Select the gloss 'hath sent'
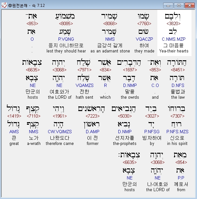197x199 pixels. pyautogui.click(x=85, y=97)
